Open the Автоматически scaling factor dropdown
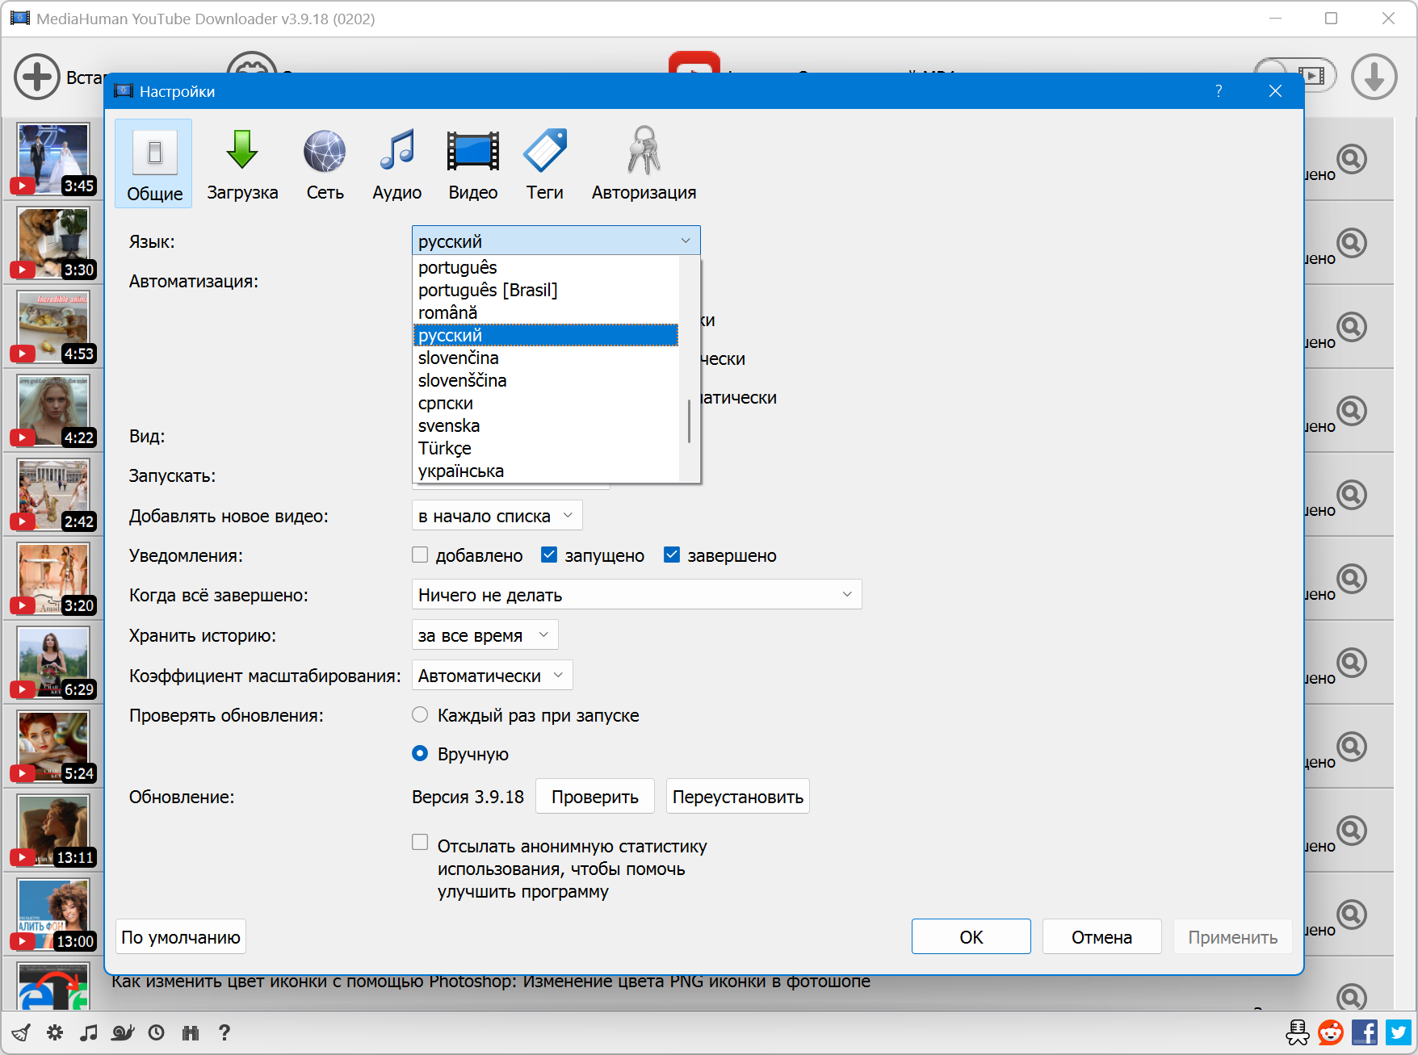1418x1055 pixels. click(492, 676)
